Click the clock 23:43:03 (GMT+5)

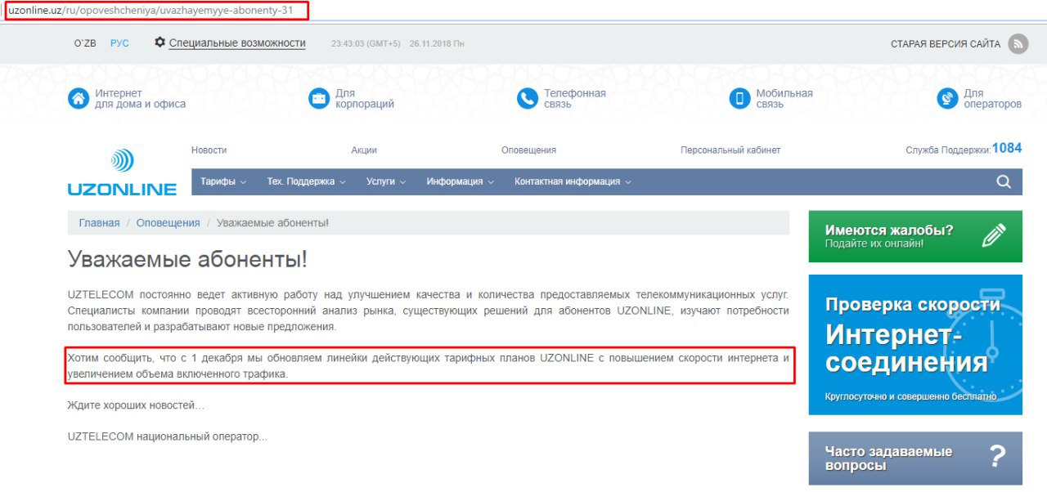pyautogui.click(x=366, y=44)
